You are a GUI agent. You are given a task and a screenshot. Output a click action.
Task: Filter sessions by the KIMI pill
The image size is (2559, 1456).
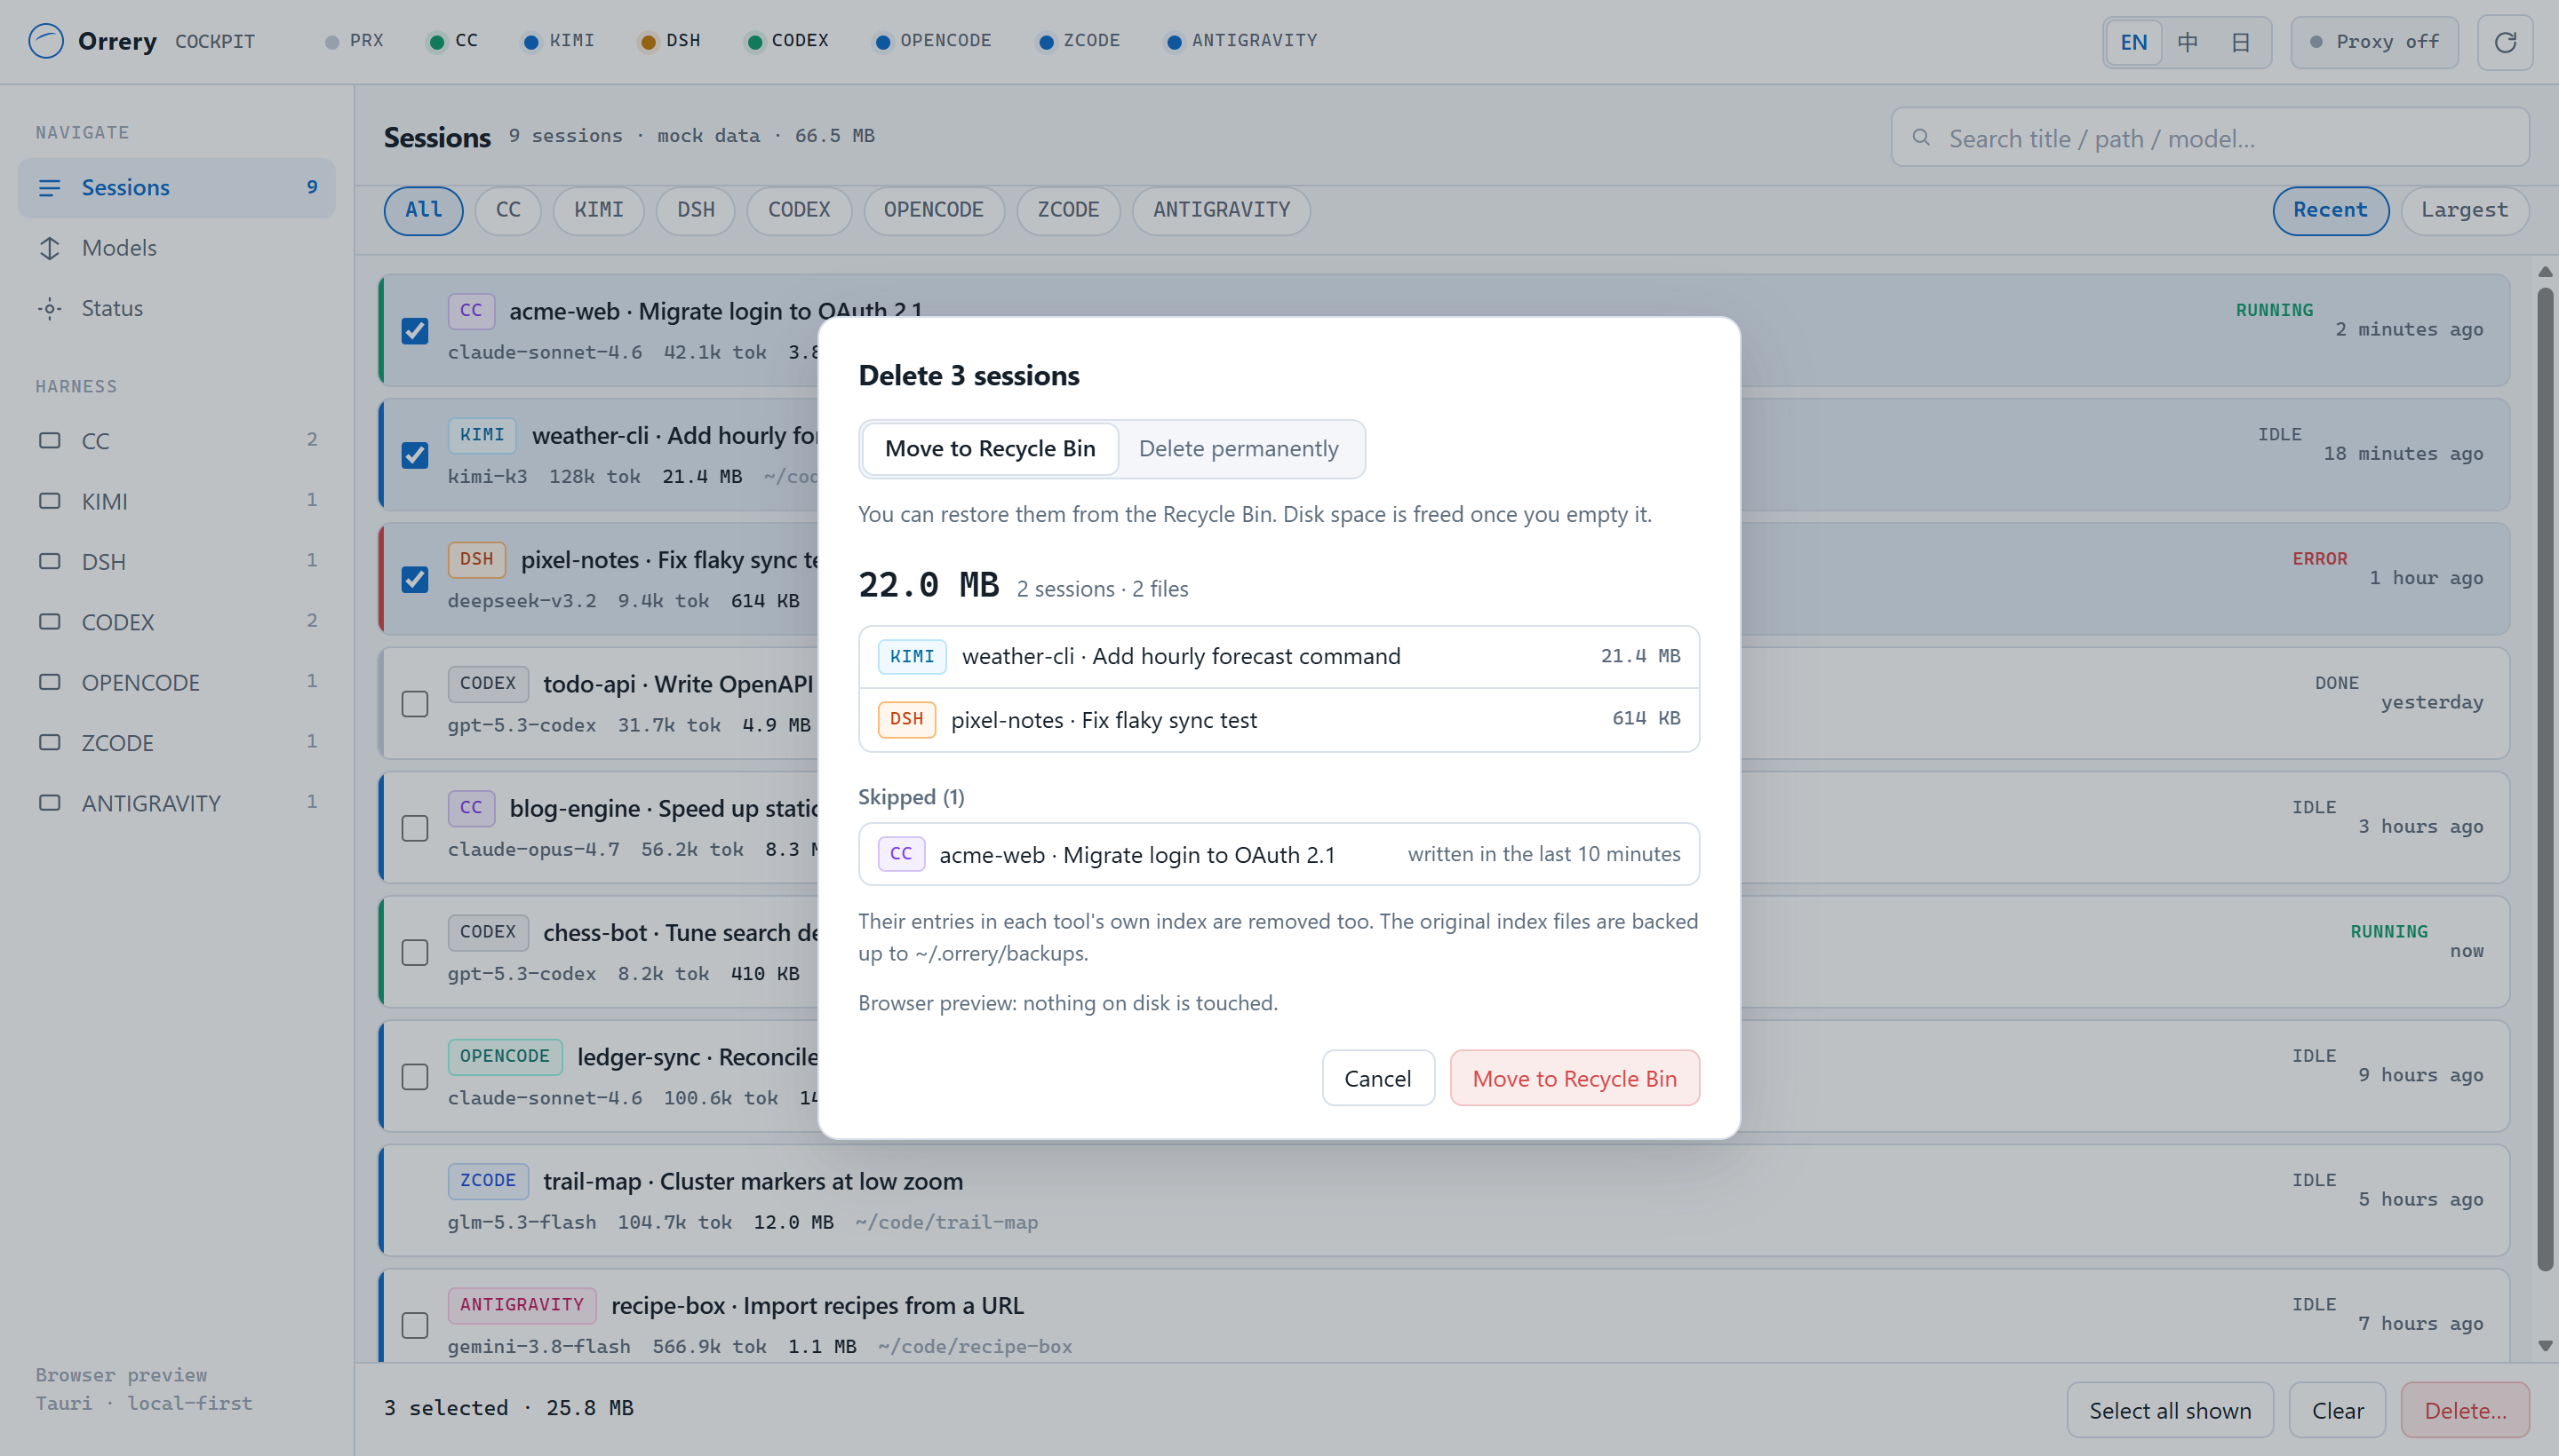click(x=599, y=210)
